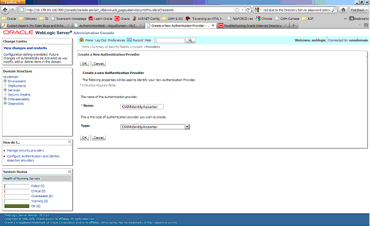Open the ADF bookmarks folder
Image resolution: width=370 pixels, height=226 pixels.
[307, 19]
